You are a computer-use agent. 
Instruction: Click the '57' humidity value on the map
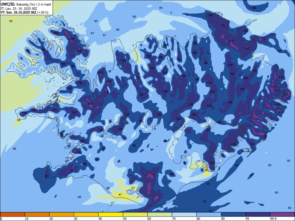pos(133,188)
